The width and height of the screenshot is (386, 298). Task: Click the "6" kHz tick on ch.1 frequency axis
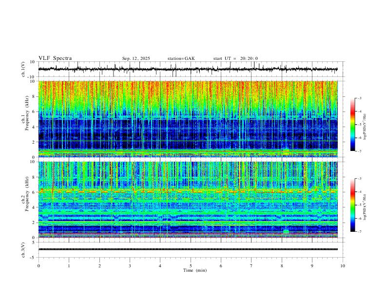point(34,112)
